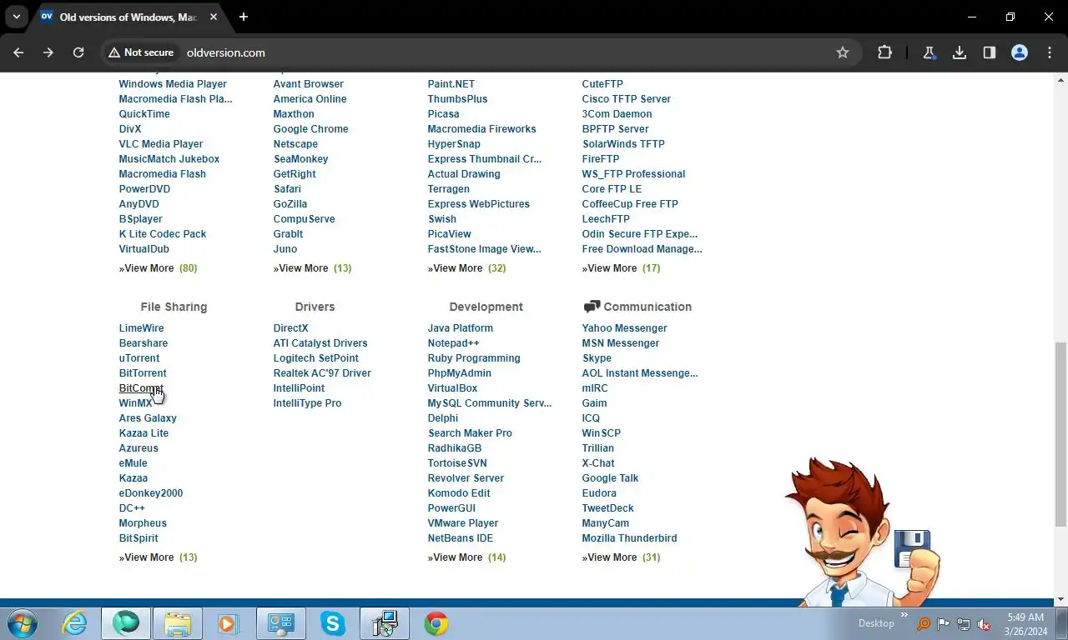
Task: Open the Paint.NET link
Action: point(451,84)
